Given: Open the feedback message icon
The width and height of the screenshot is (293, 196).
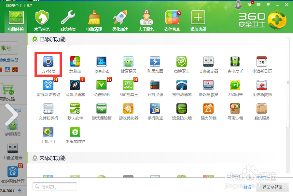Looking at the screenshot, I should 258,5.
